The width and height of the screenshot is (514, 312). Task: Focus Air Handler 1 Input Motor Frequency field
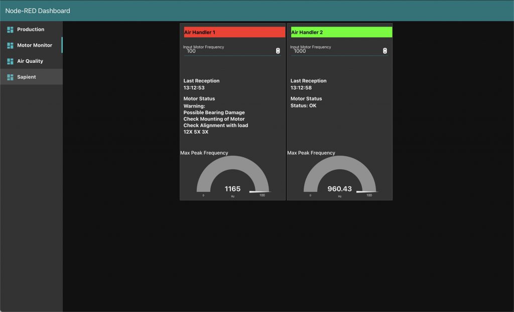[232, 51]
